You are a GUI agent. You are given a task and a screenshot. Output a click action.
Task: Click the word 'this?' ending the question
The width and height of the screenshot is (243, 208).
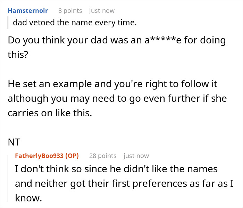pos(17,55)
